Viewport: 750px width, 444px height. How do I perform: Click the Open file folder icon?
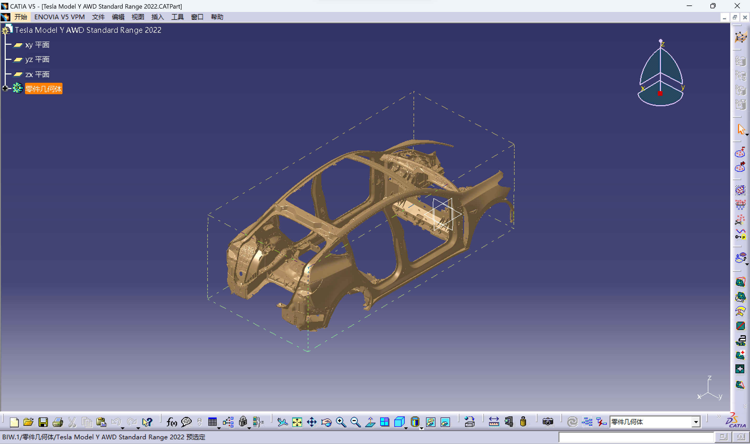(x=28, y=422)
